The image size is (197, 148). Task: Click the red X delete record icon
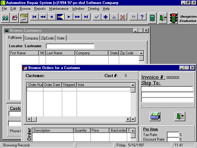pos(123,17)
